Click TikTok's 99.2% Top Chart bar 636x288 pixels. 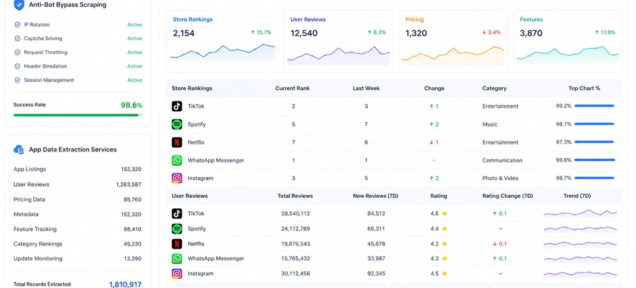pyautogui.click(x=595, y=106)
